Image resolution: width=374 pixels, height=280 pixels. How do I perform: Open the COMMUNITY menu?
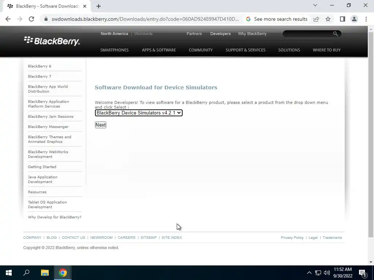click(201, 50)
